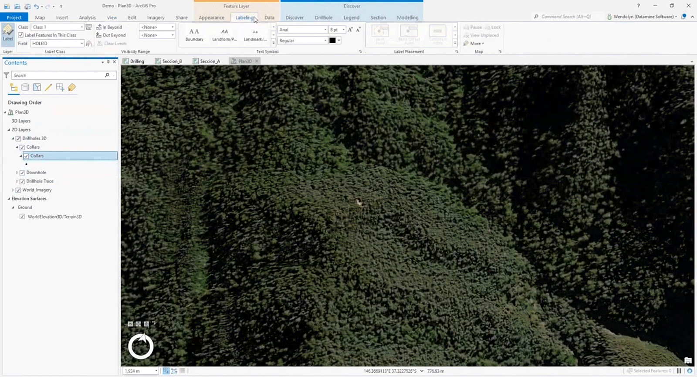Switch to the Modelling ribbon tab
This screenshot has width=697, height=377.
point(407,17)
